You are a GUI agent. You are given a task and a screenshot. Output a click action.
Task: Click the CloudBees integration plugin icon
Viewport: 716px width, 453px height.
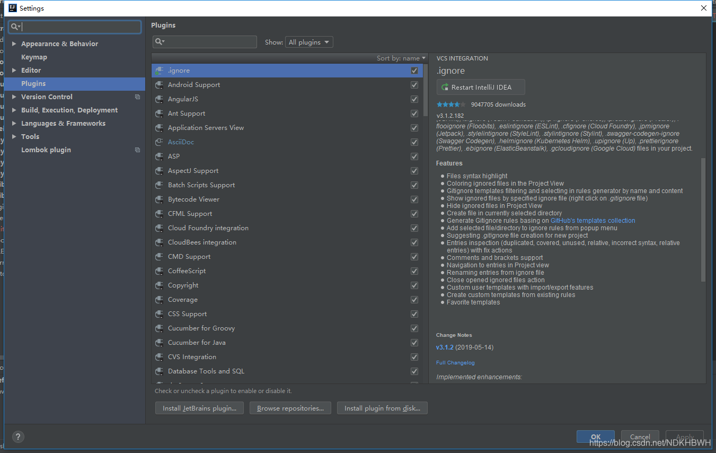(158, 242)
